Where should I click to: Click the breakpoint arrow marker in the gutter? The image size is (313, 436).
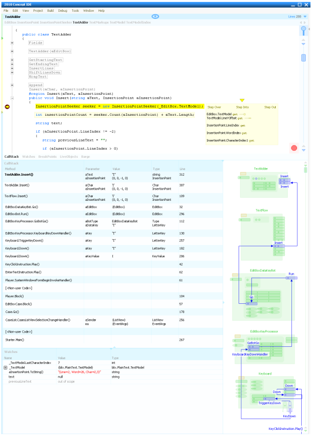pos(7,107)
